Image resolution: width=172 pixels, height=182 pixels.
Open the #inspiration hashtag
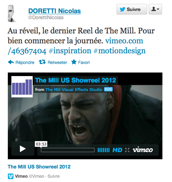pos(70,51)
